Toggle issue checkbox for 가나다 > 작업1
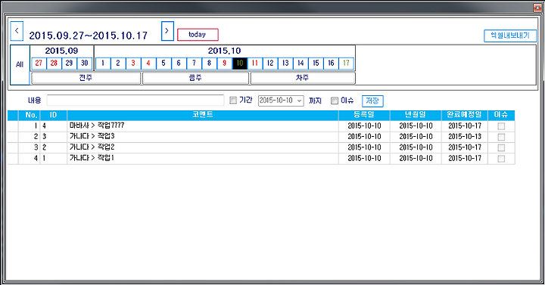Viewport: 545px width, 285px height. 501,159
